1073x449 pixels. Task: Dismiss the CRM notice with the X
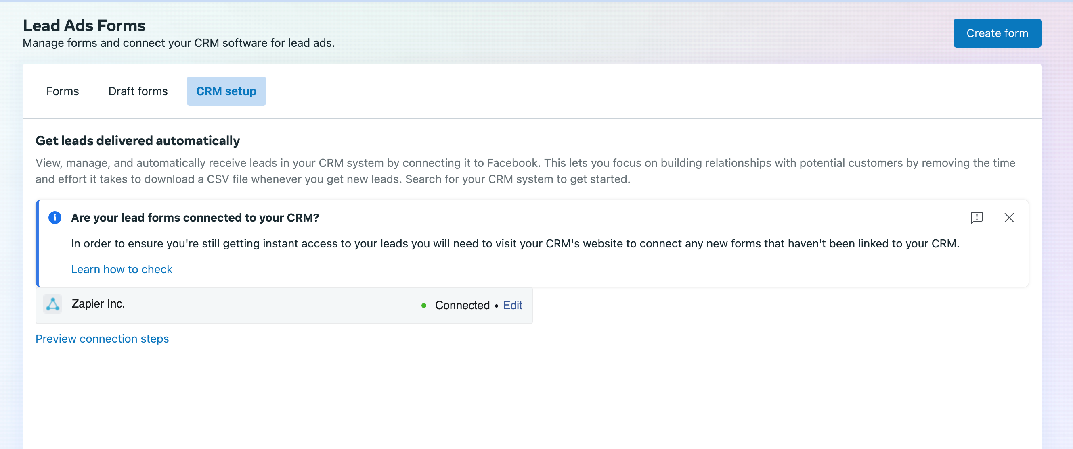pyautogui.click(x=1008, y=217)
